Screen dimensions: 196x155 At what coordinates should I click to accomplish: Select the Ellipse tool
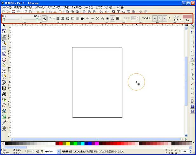click(x=4, y=60)
